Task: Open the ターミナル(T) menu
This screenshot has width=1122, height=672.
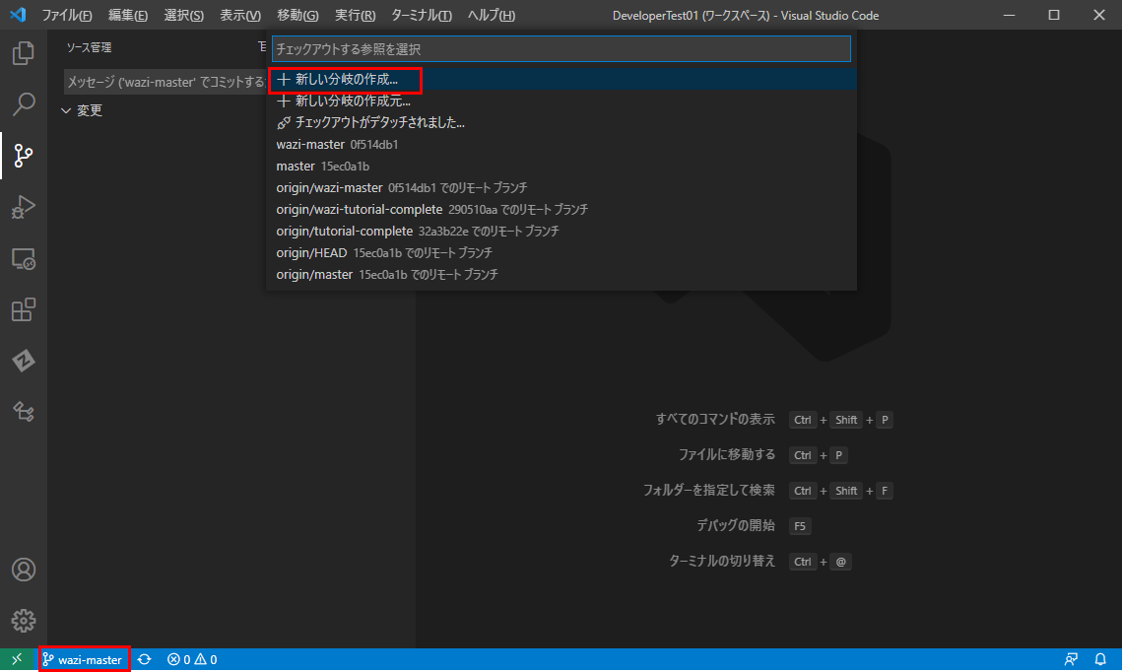Action: click(421, 15)
